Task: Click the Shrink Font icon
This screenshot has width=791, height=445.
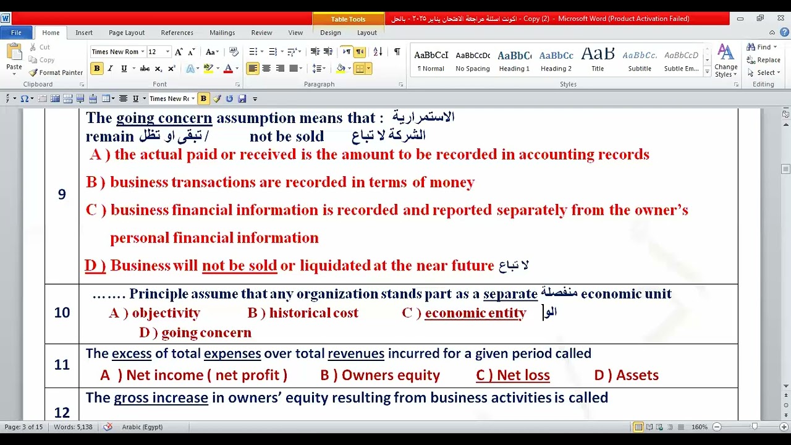Action: pyautogui.click(x=192, y=52)
